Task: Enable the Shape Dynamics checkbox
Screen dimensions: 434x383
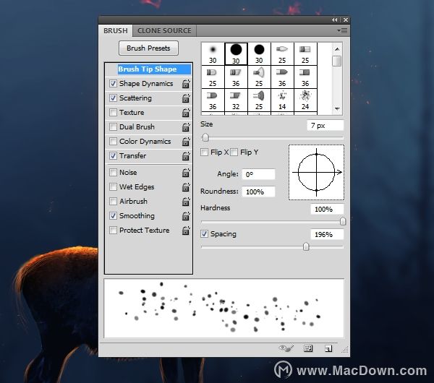Action: pos(113,84)
